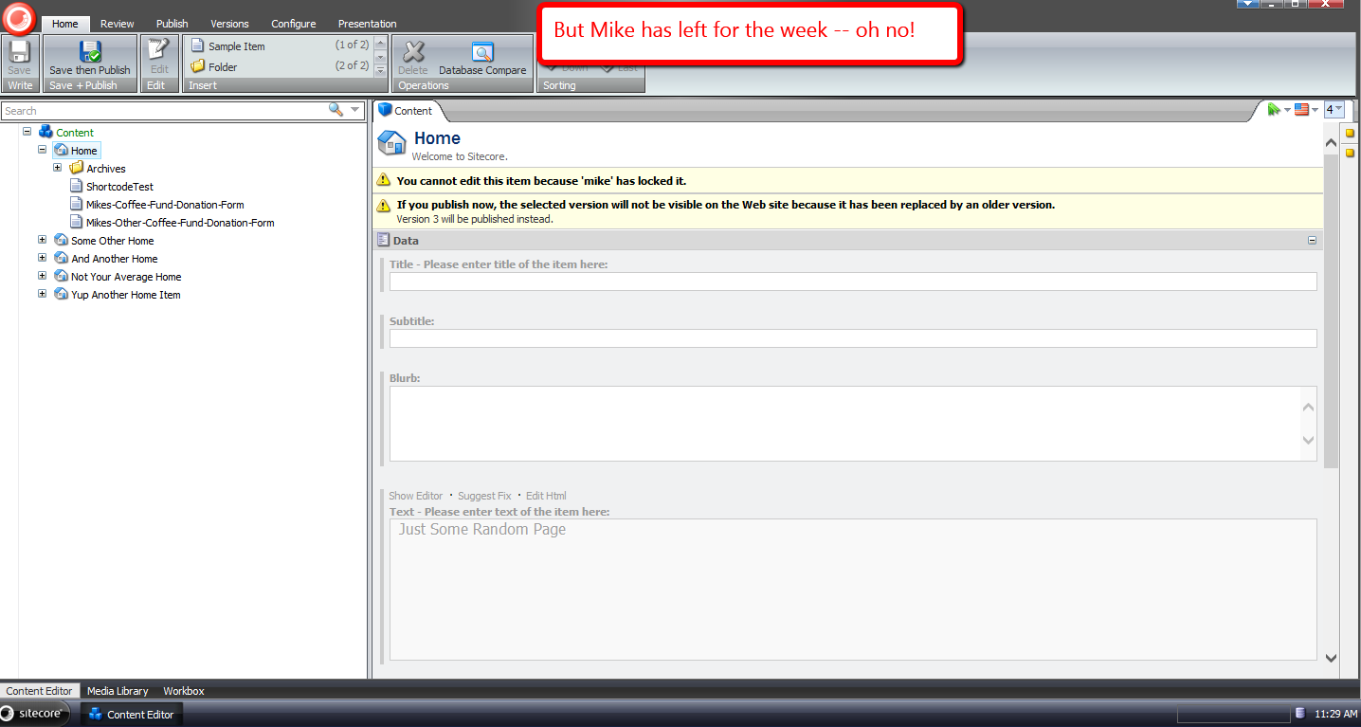The width and height of the screenshot is (1361, 727).
Task: Click the Sitecore logo button at top-left
Action: pos(19,18)
